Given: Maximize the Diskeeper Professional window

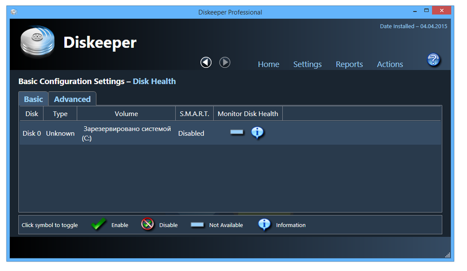Looking at the screenshot, I should 427,10.
